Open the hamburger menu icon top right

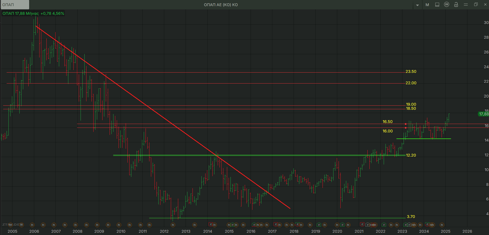[x=466, y=5]
